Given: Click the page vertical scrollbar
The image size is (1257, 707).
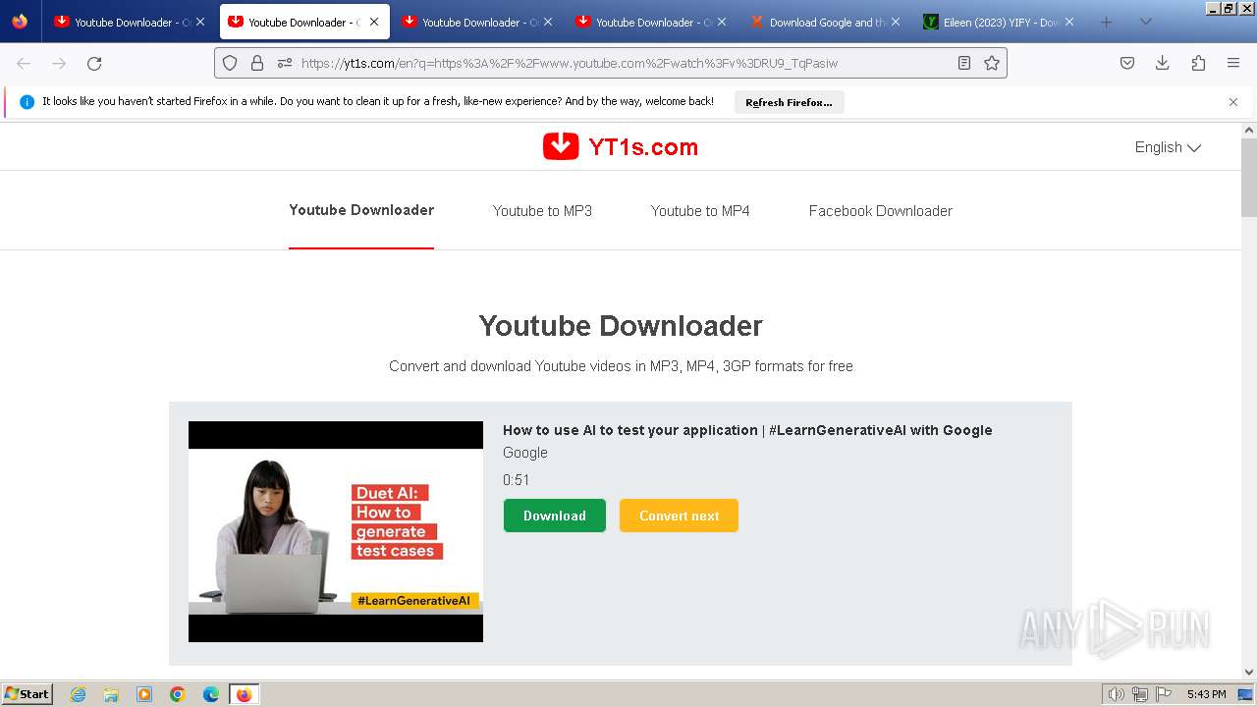Looking at the screenshot, I should coord(1249,178).
